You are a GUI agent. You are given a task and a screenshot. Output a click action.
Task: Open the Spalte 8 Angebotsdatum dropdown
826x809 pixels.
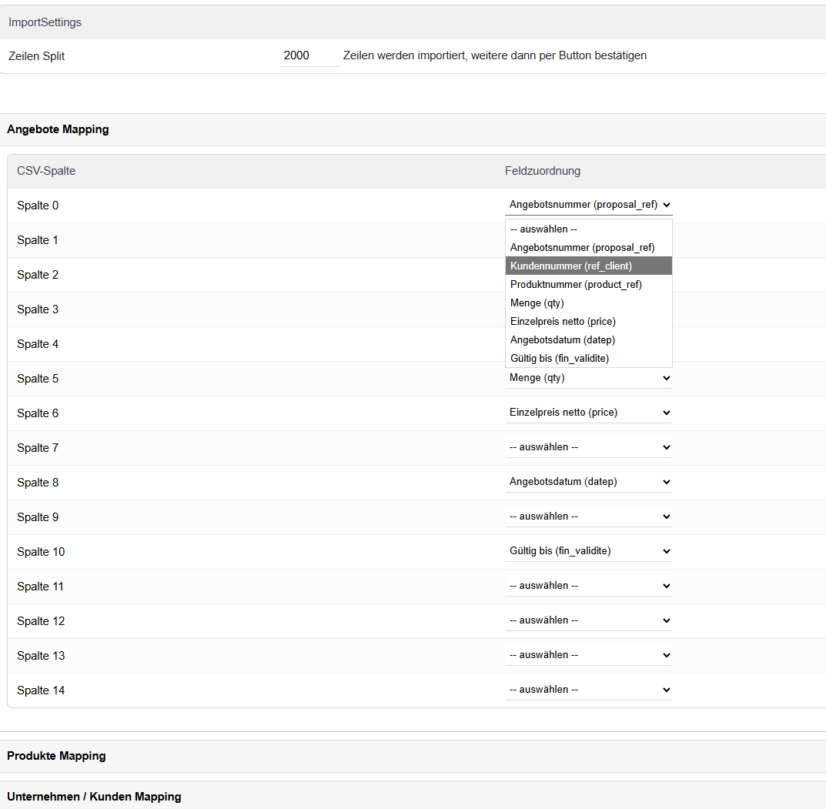tap(588, 482)
